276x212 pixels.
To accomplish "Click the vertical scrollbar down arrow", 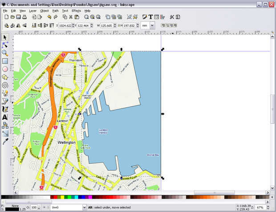I will point(272,188).
